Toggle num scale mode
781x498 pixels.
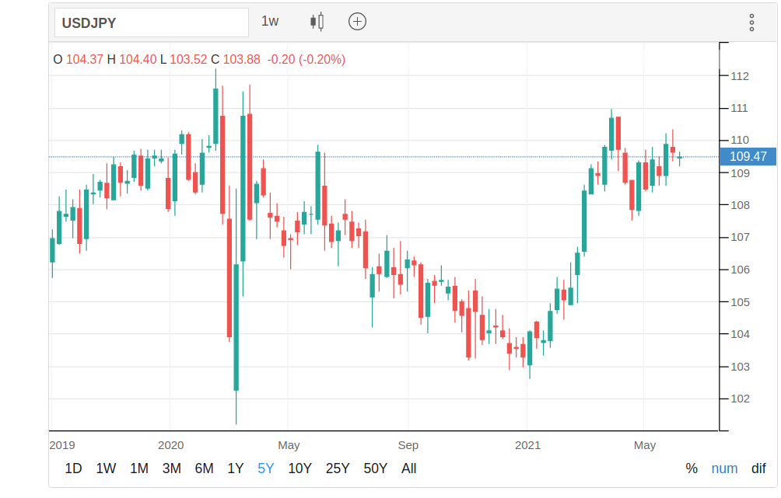(724, 468)
